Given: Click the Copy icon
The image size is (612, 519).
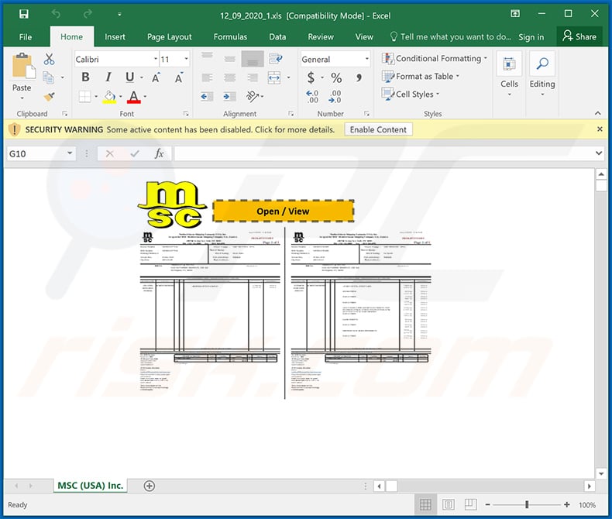Looking at the screenshot, I should coord(48,77).
